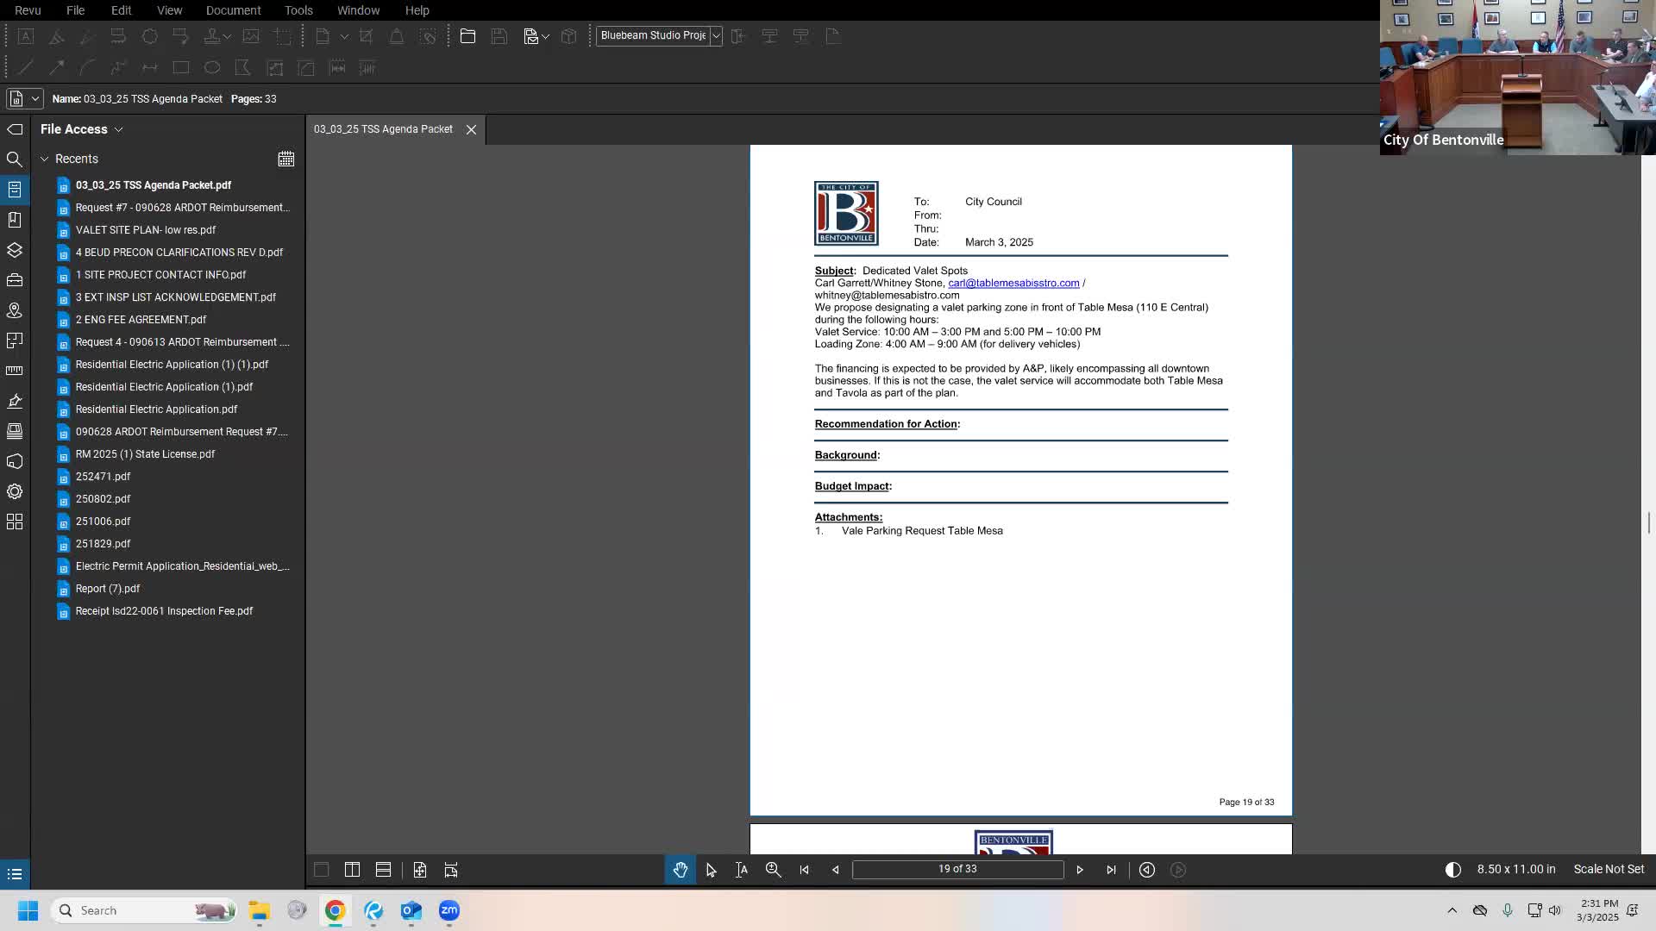Select the 03_03_25 TSS Agenda Packet tab

tap(383, 129)
